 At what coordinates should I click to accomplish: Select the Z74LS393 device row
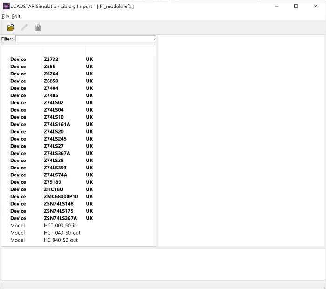[79, 168]
